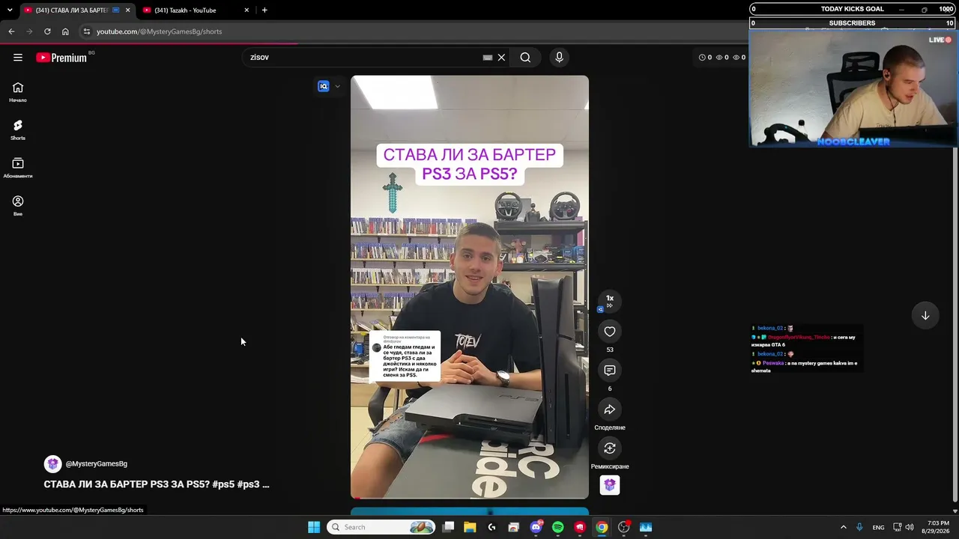Switch input language via ENG indicator
The width and height of the screenshot is (959, 539).
tap(878, 527)
